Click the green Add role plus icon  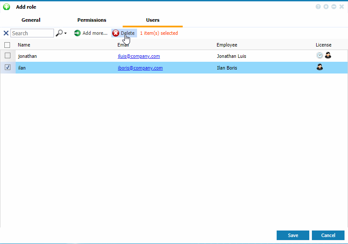coord(7,7)
